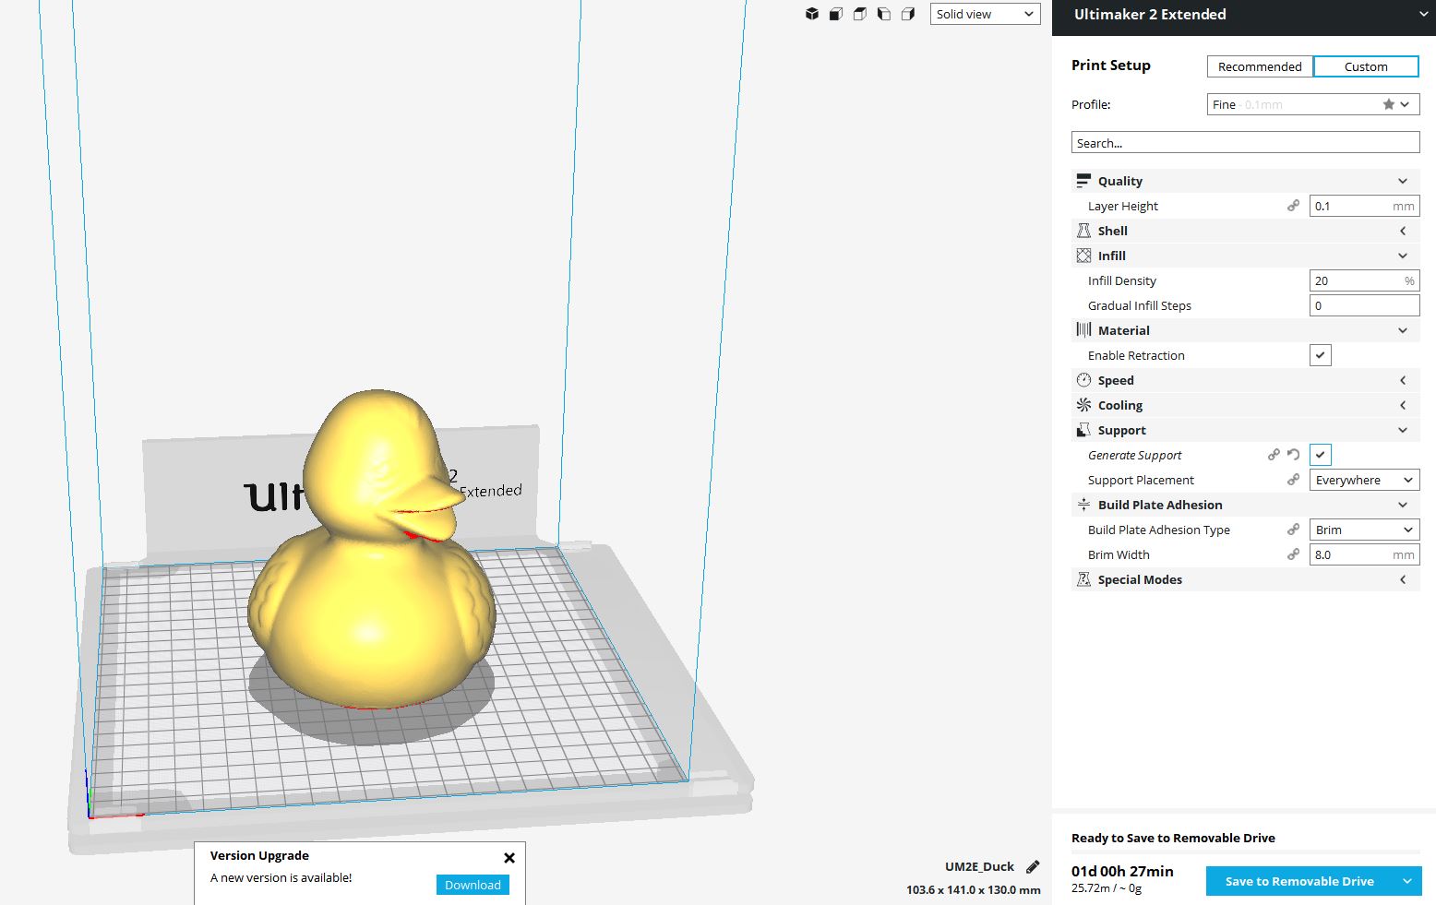
Task: Collapse the Material section chevron
Action: [x=1403, y=330]
